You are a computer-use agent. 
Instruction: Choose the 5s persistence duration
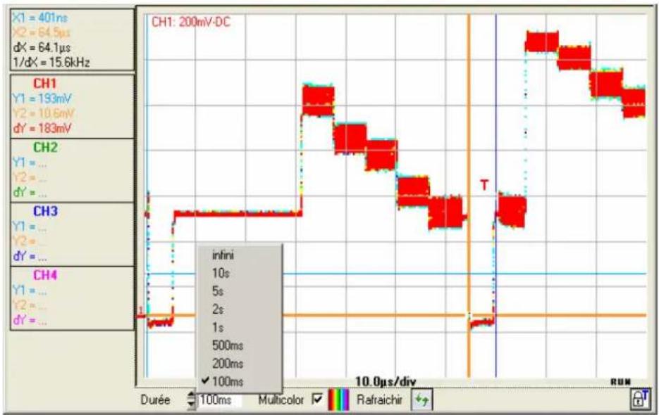(218, 291)
